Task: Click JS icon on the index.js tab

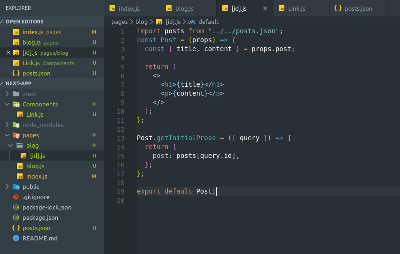Action: point(112,8)
